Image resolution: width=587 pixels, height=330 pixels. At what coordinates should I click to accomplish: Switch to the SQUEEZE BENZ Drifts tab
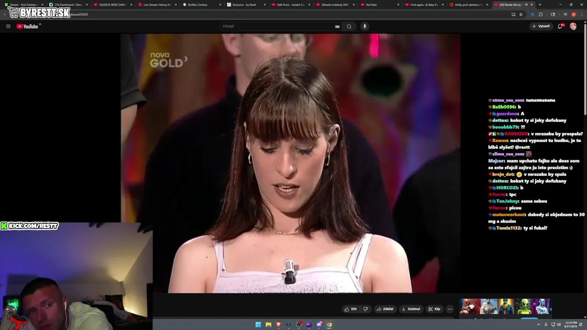coord(112,5)
